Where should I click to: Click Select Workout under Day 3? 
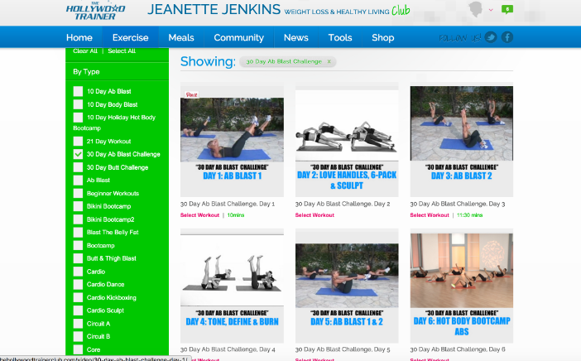430,215
